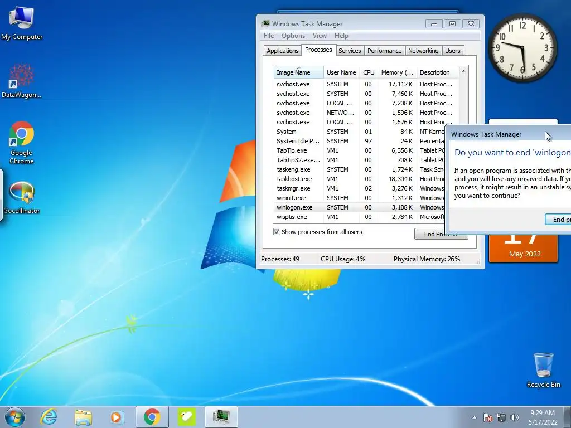
Task: Switch to the Services tab
Action: click(350, 51)
